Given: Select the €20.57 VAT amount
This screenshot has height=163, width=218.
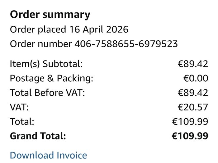Looking at the screenshot, I should (x=193, y=107).
